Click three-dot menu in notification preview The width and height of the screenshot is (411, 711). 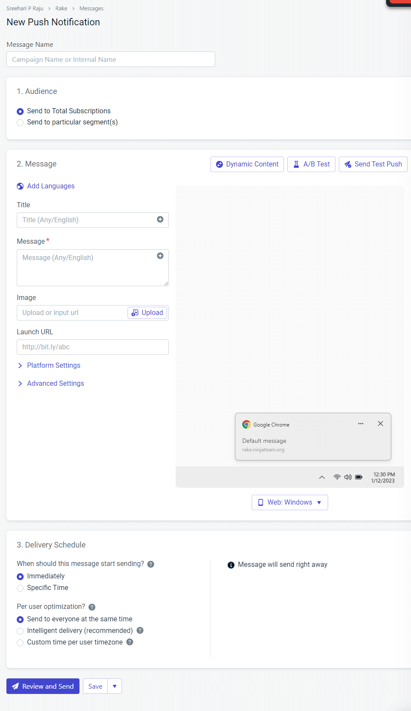pos(361,424)
